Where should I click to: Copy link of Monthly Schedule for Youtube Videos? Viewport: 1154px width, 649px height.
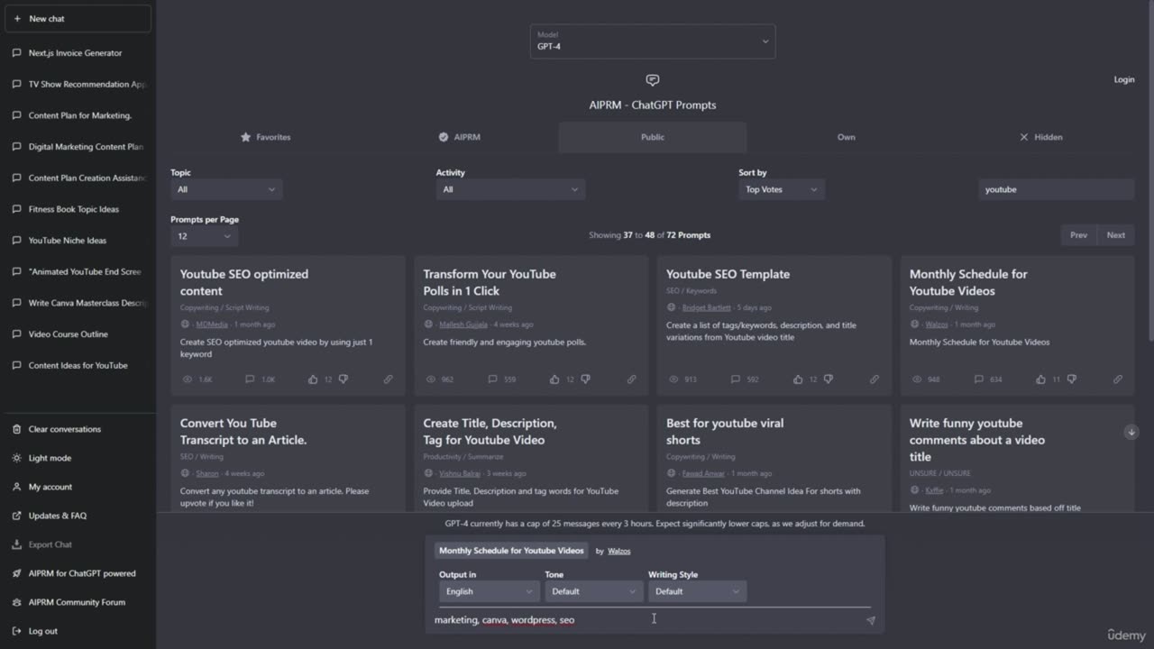tap(1117, 379)
